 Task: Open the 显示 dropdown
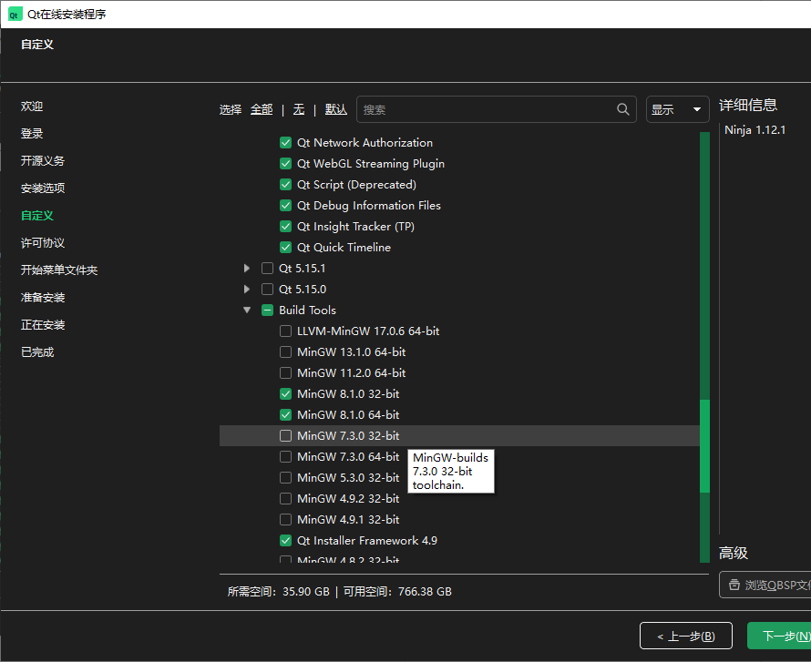[x=677, y=109]
